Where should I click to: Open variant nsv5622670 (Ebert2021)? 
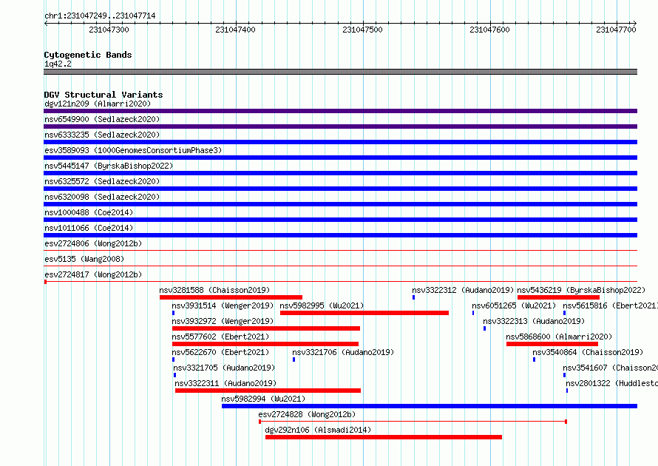click(x=221, y=352)
